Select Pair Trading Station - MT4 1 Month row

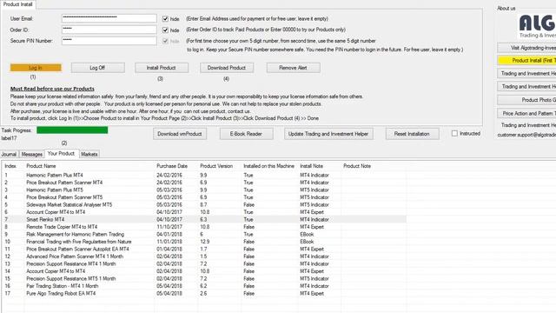click(x=205, y=286)
